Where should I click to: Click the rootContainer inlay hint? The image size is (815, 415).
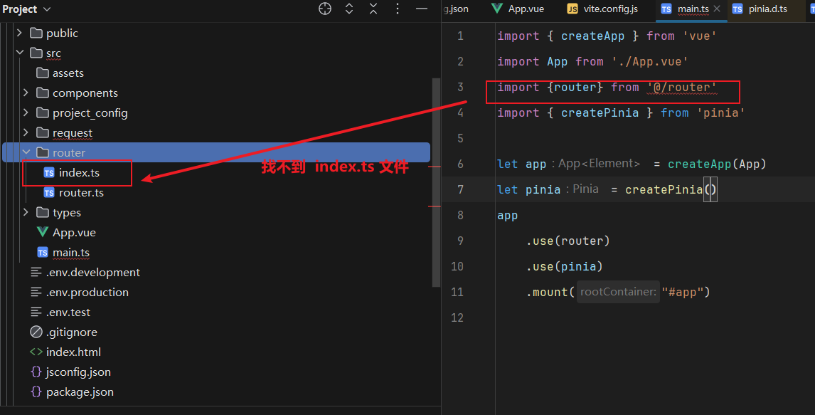pos(618,292)
